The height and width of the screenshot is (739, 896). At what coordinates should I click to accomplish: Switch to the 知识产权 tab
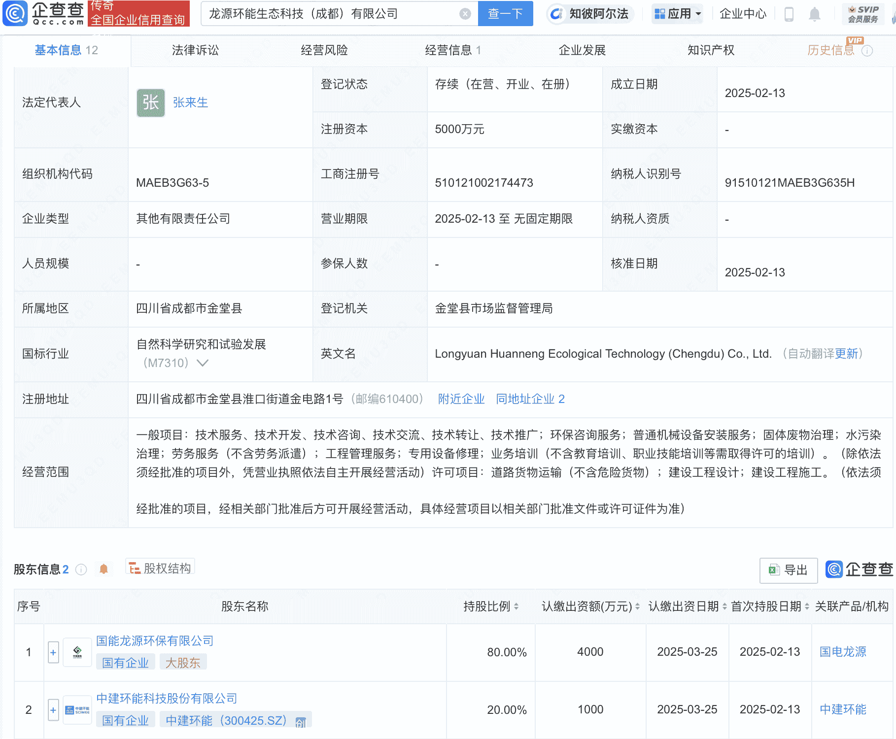(x=710, y=50)
